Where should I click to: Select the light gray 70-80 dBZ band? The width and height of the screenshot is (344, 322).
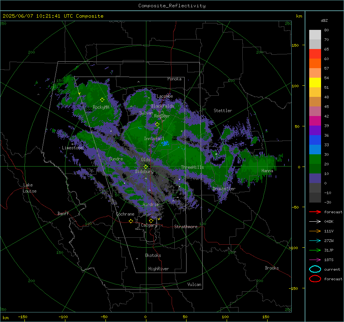315,35
